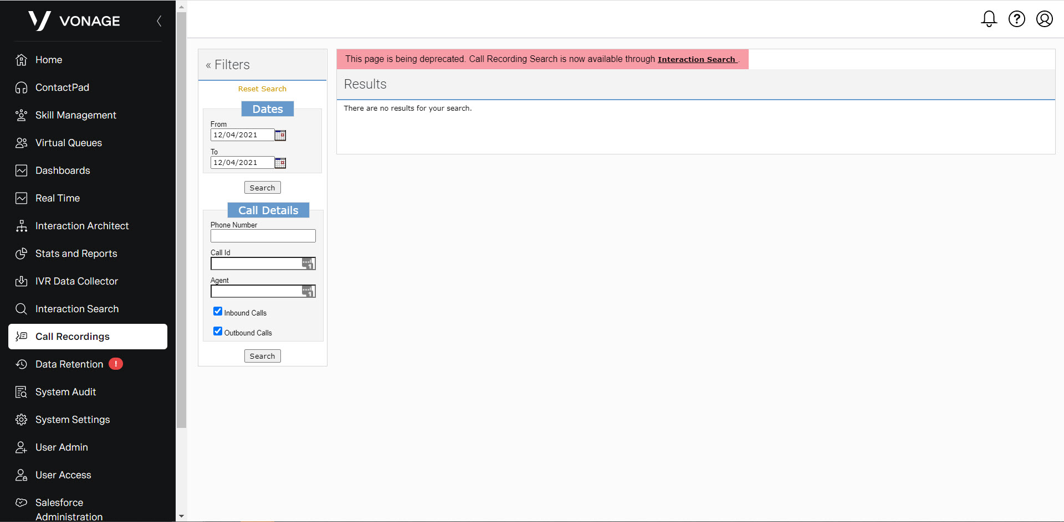Click the Call Recordings icon

coord(21,337)
